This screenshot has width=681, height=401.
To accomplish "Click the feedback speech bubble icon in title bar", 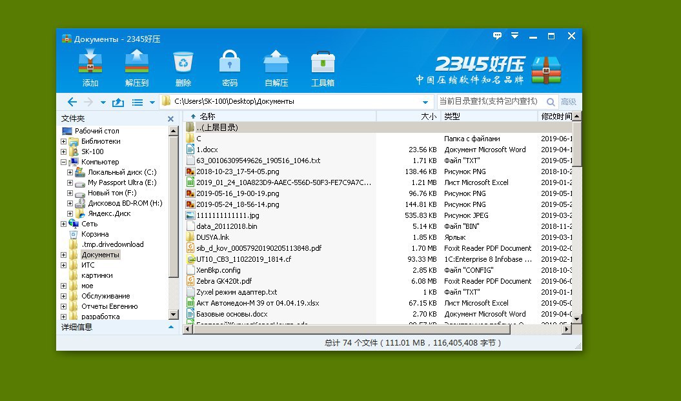I will pyautogui.click(x=497, y=36).
